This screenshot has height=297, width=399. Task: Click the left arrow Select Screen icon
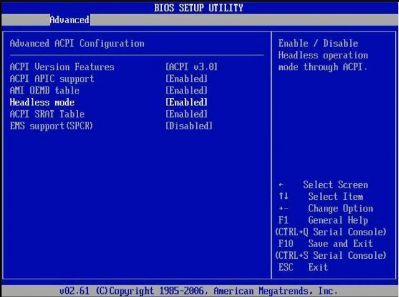click(x=281, y=185)
